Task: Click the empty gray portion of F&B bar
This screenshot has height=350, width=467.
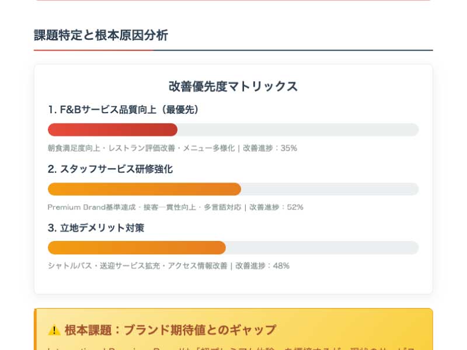Action: tap(298, 129)
